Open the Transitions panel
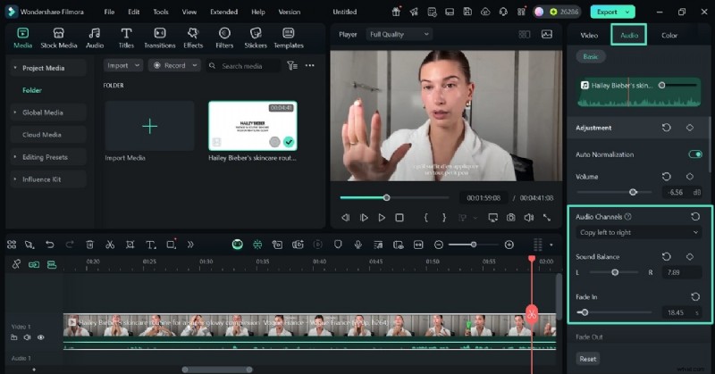 [x=160, y=37]
